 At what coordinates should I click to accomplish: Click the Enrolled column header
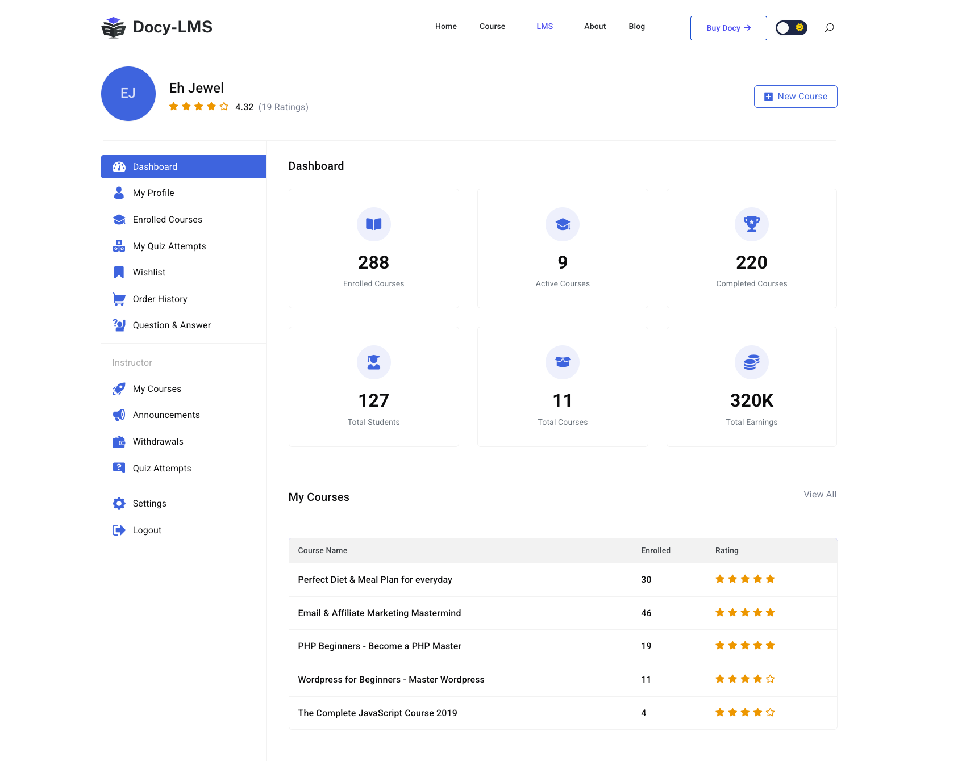(x=656, y=550)
